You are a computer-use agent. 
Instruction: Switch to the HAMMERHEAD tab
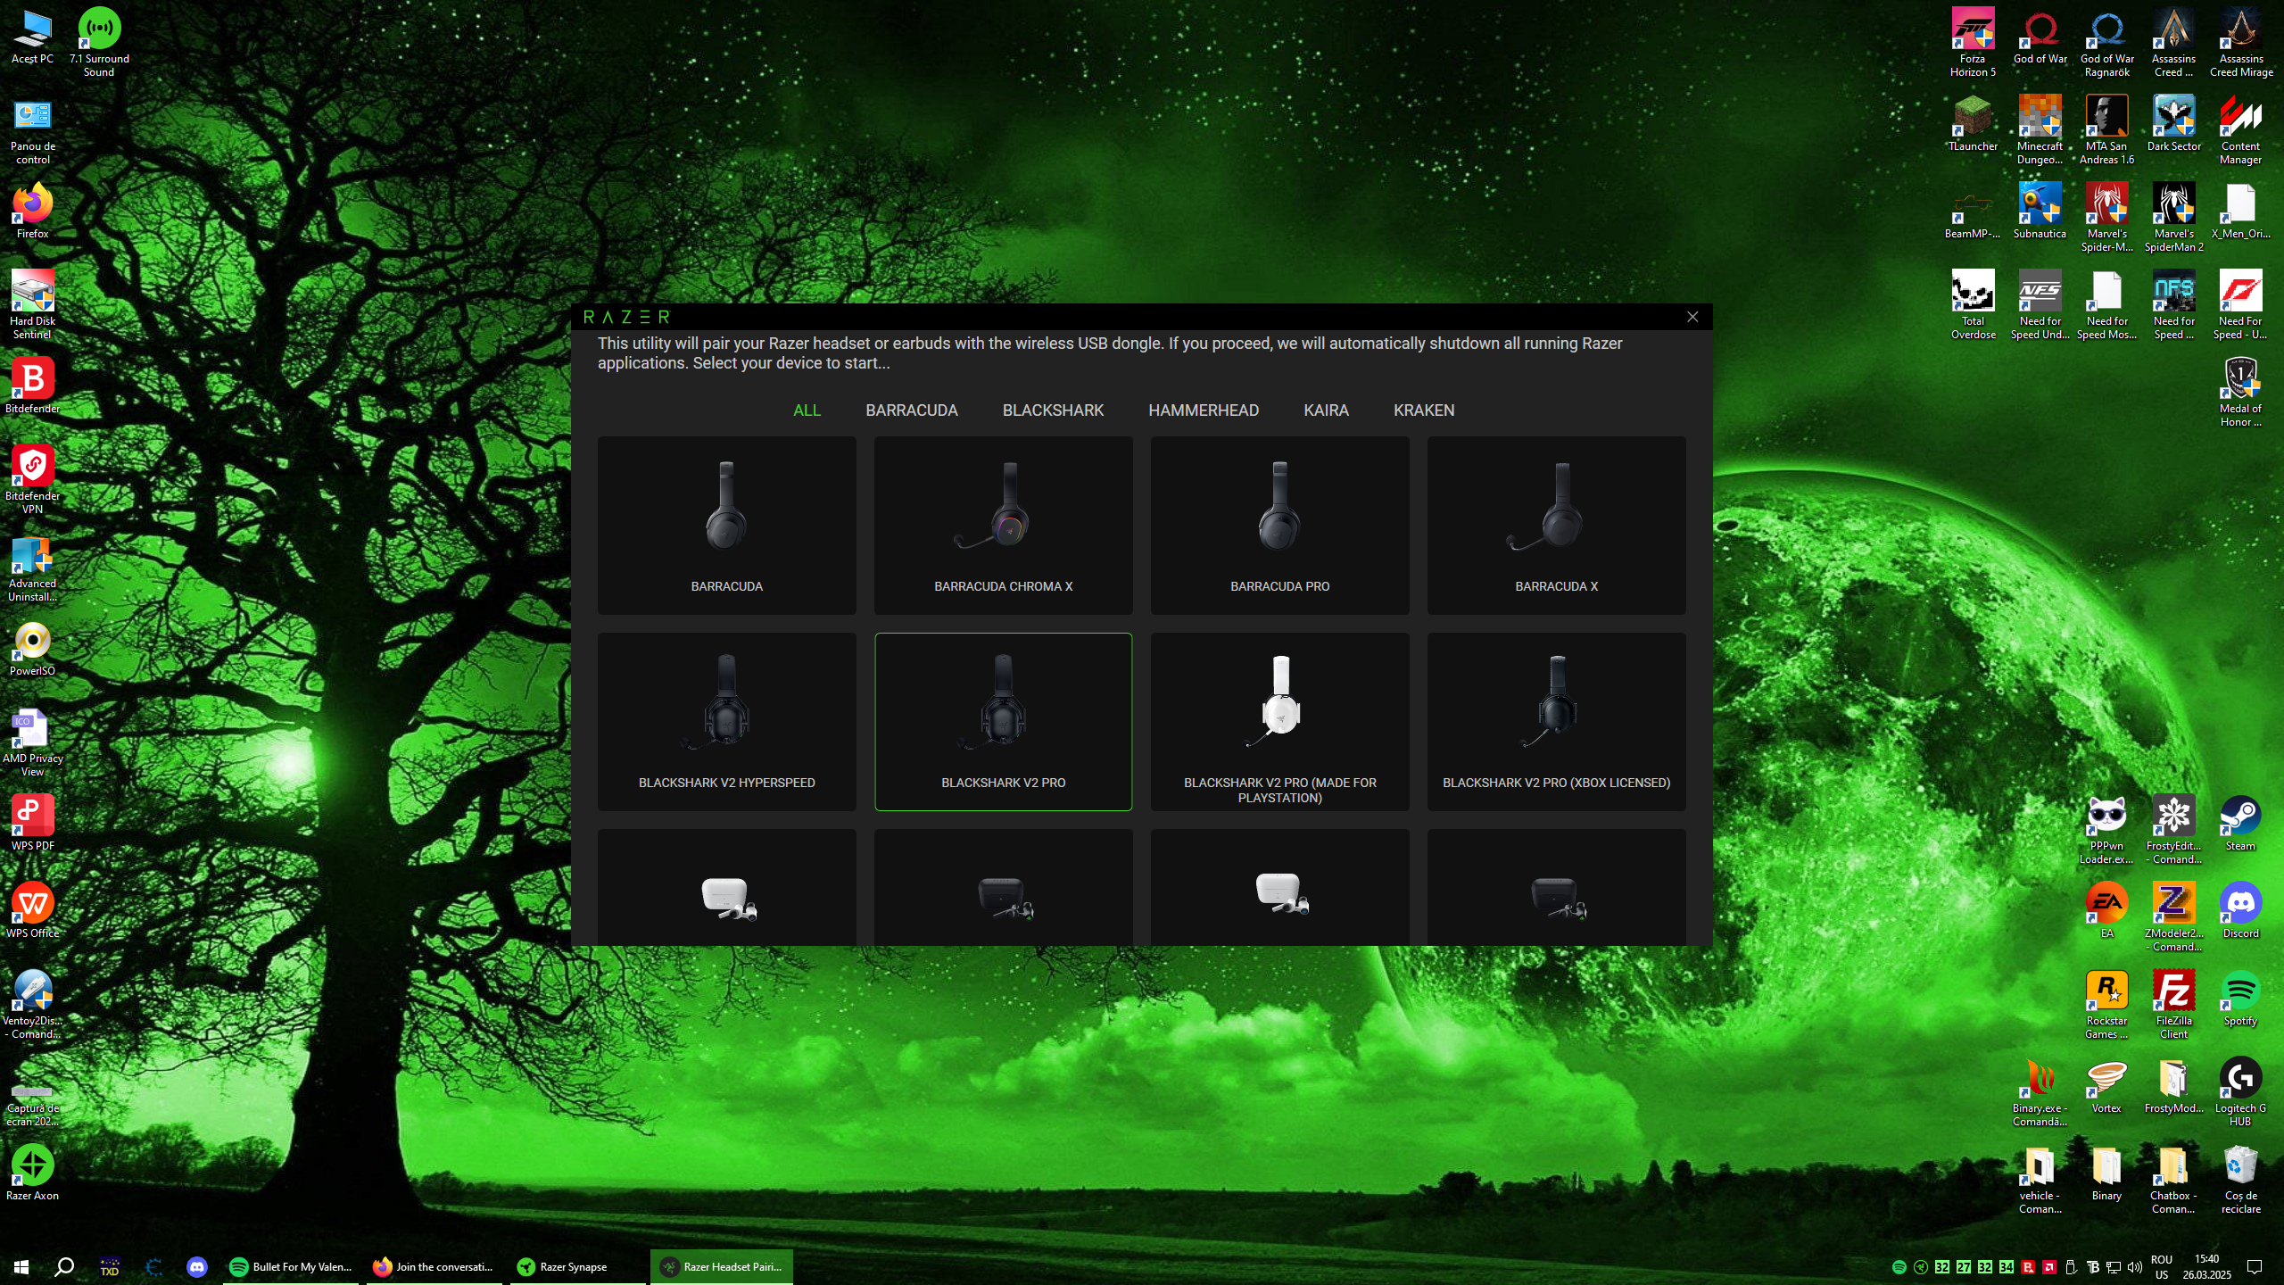coord(1204,410)
